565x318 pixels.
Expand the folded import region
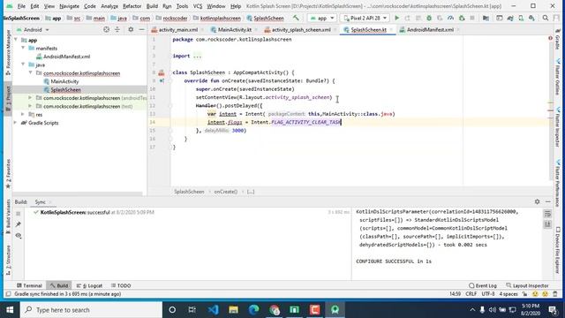coord(197,56)
